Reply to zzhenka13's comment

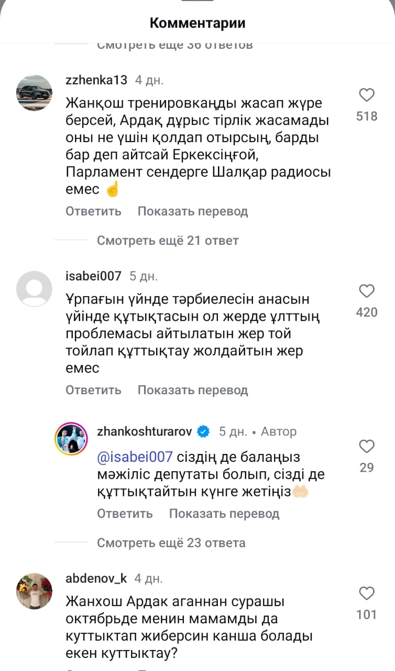[x=93, y=211]
